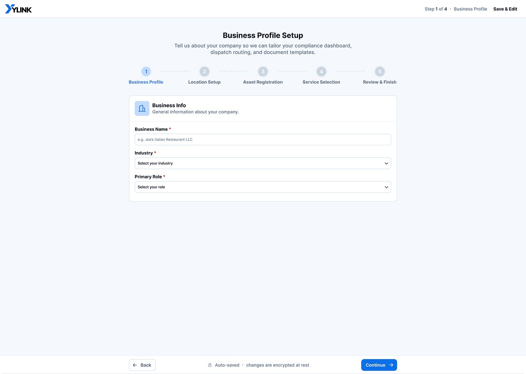
Task: Select the Service Selection step label
Action: (321, 82)
